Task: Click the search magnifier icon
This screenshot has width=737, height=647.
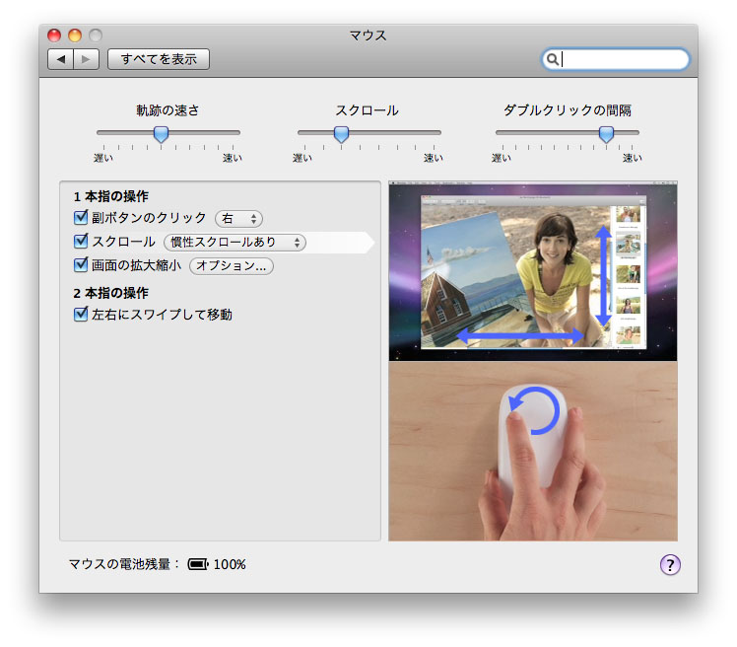Action: coord(553,59)
